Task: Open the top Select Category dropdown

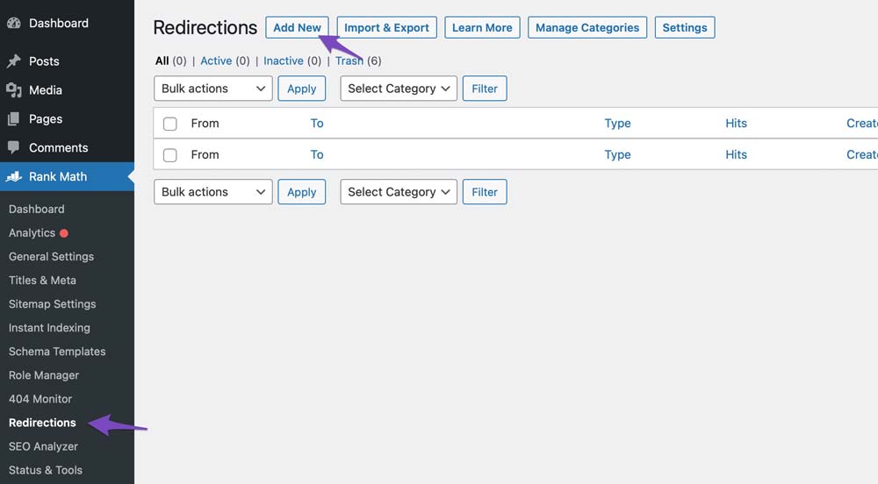Action: click(x=399, y=89)
